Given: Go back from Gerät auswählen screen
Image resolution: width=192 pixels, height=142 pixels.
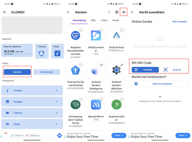Looking at the screenshot, I should pos(132,12).
